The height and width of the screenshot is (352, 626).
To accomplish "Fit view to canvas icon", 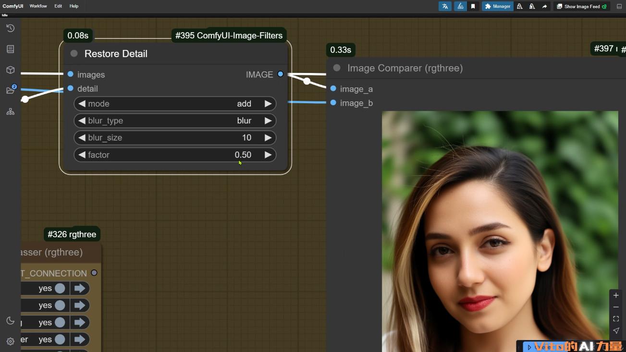I will pyautogui.click(x=616, y=319).
